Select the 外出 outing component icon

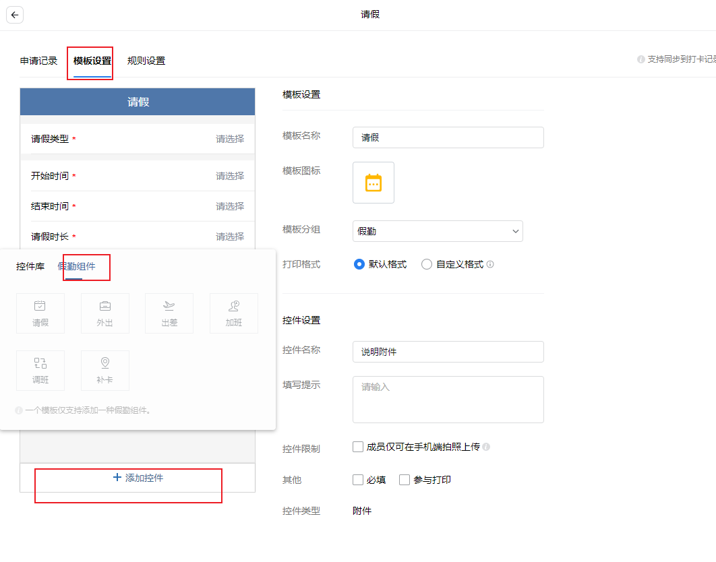105,313
